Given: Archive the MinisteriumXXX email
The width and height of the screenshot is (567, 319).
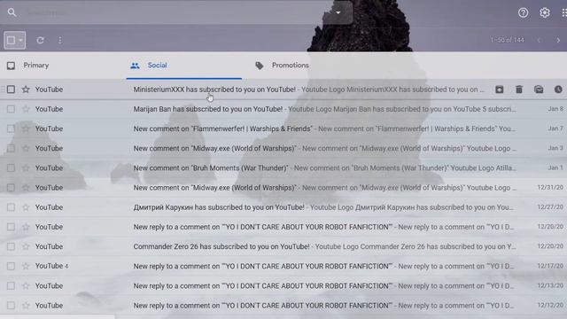Looking at the screenshot, I should (499, 89).
